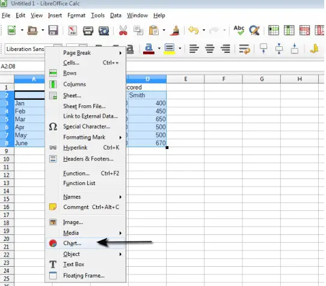
Task: Open Function... wizard entry
Action: coord(85,173)
